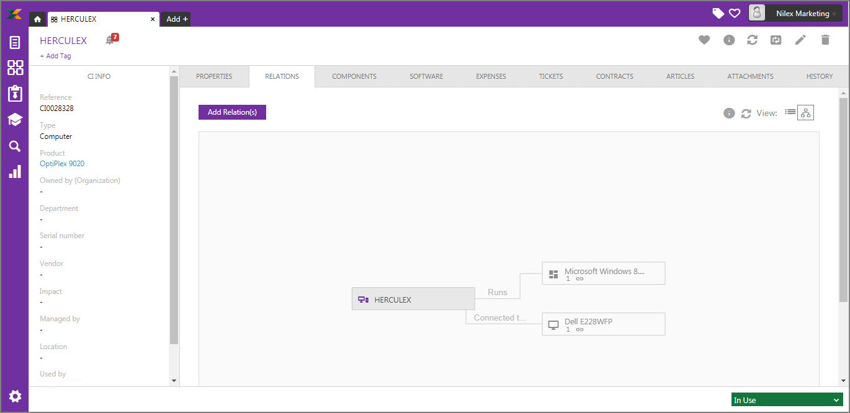
Task: Open the COMPONENTS tab
Action: pos(354,76)
